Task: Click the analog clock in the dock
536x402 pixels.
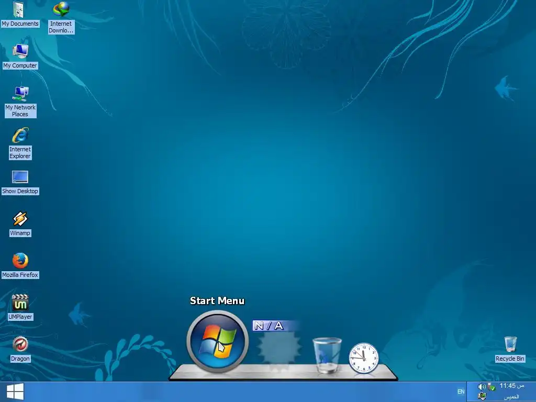Action: pos(364,358)
